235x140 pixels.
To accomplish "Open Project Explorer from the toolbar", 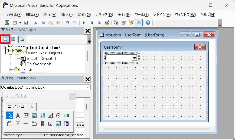I will 116,23.
